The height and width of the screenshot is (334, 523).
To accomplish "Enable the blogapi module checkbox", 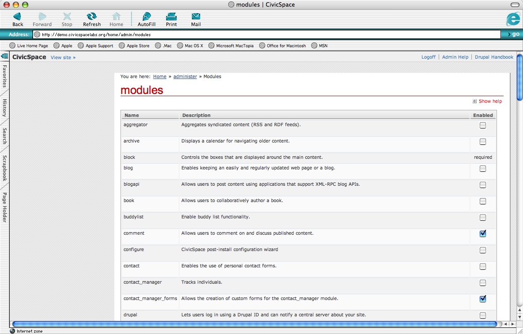I will pos(483,185).
